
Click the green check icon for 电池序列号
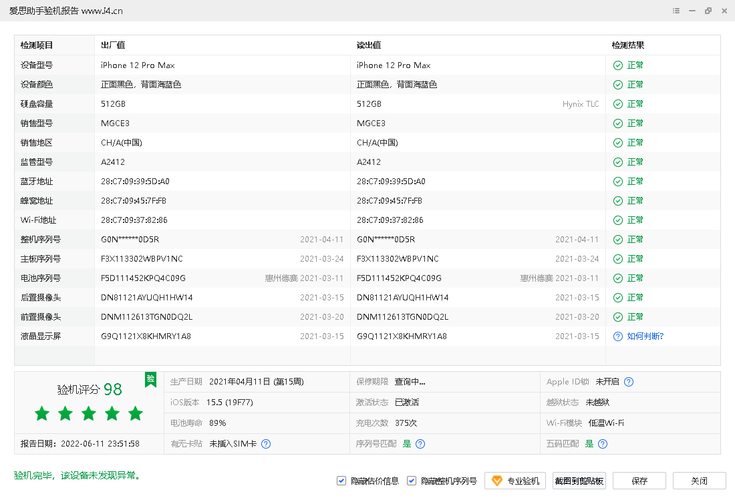click(618, 278)
